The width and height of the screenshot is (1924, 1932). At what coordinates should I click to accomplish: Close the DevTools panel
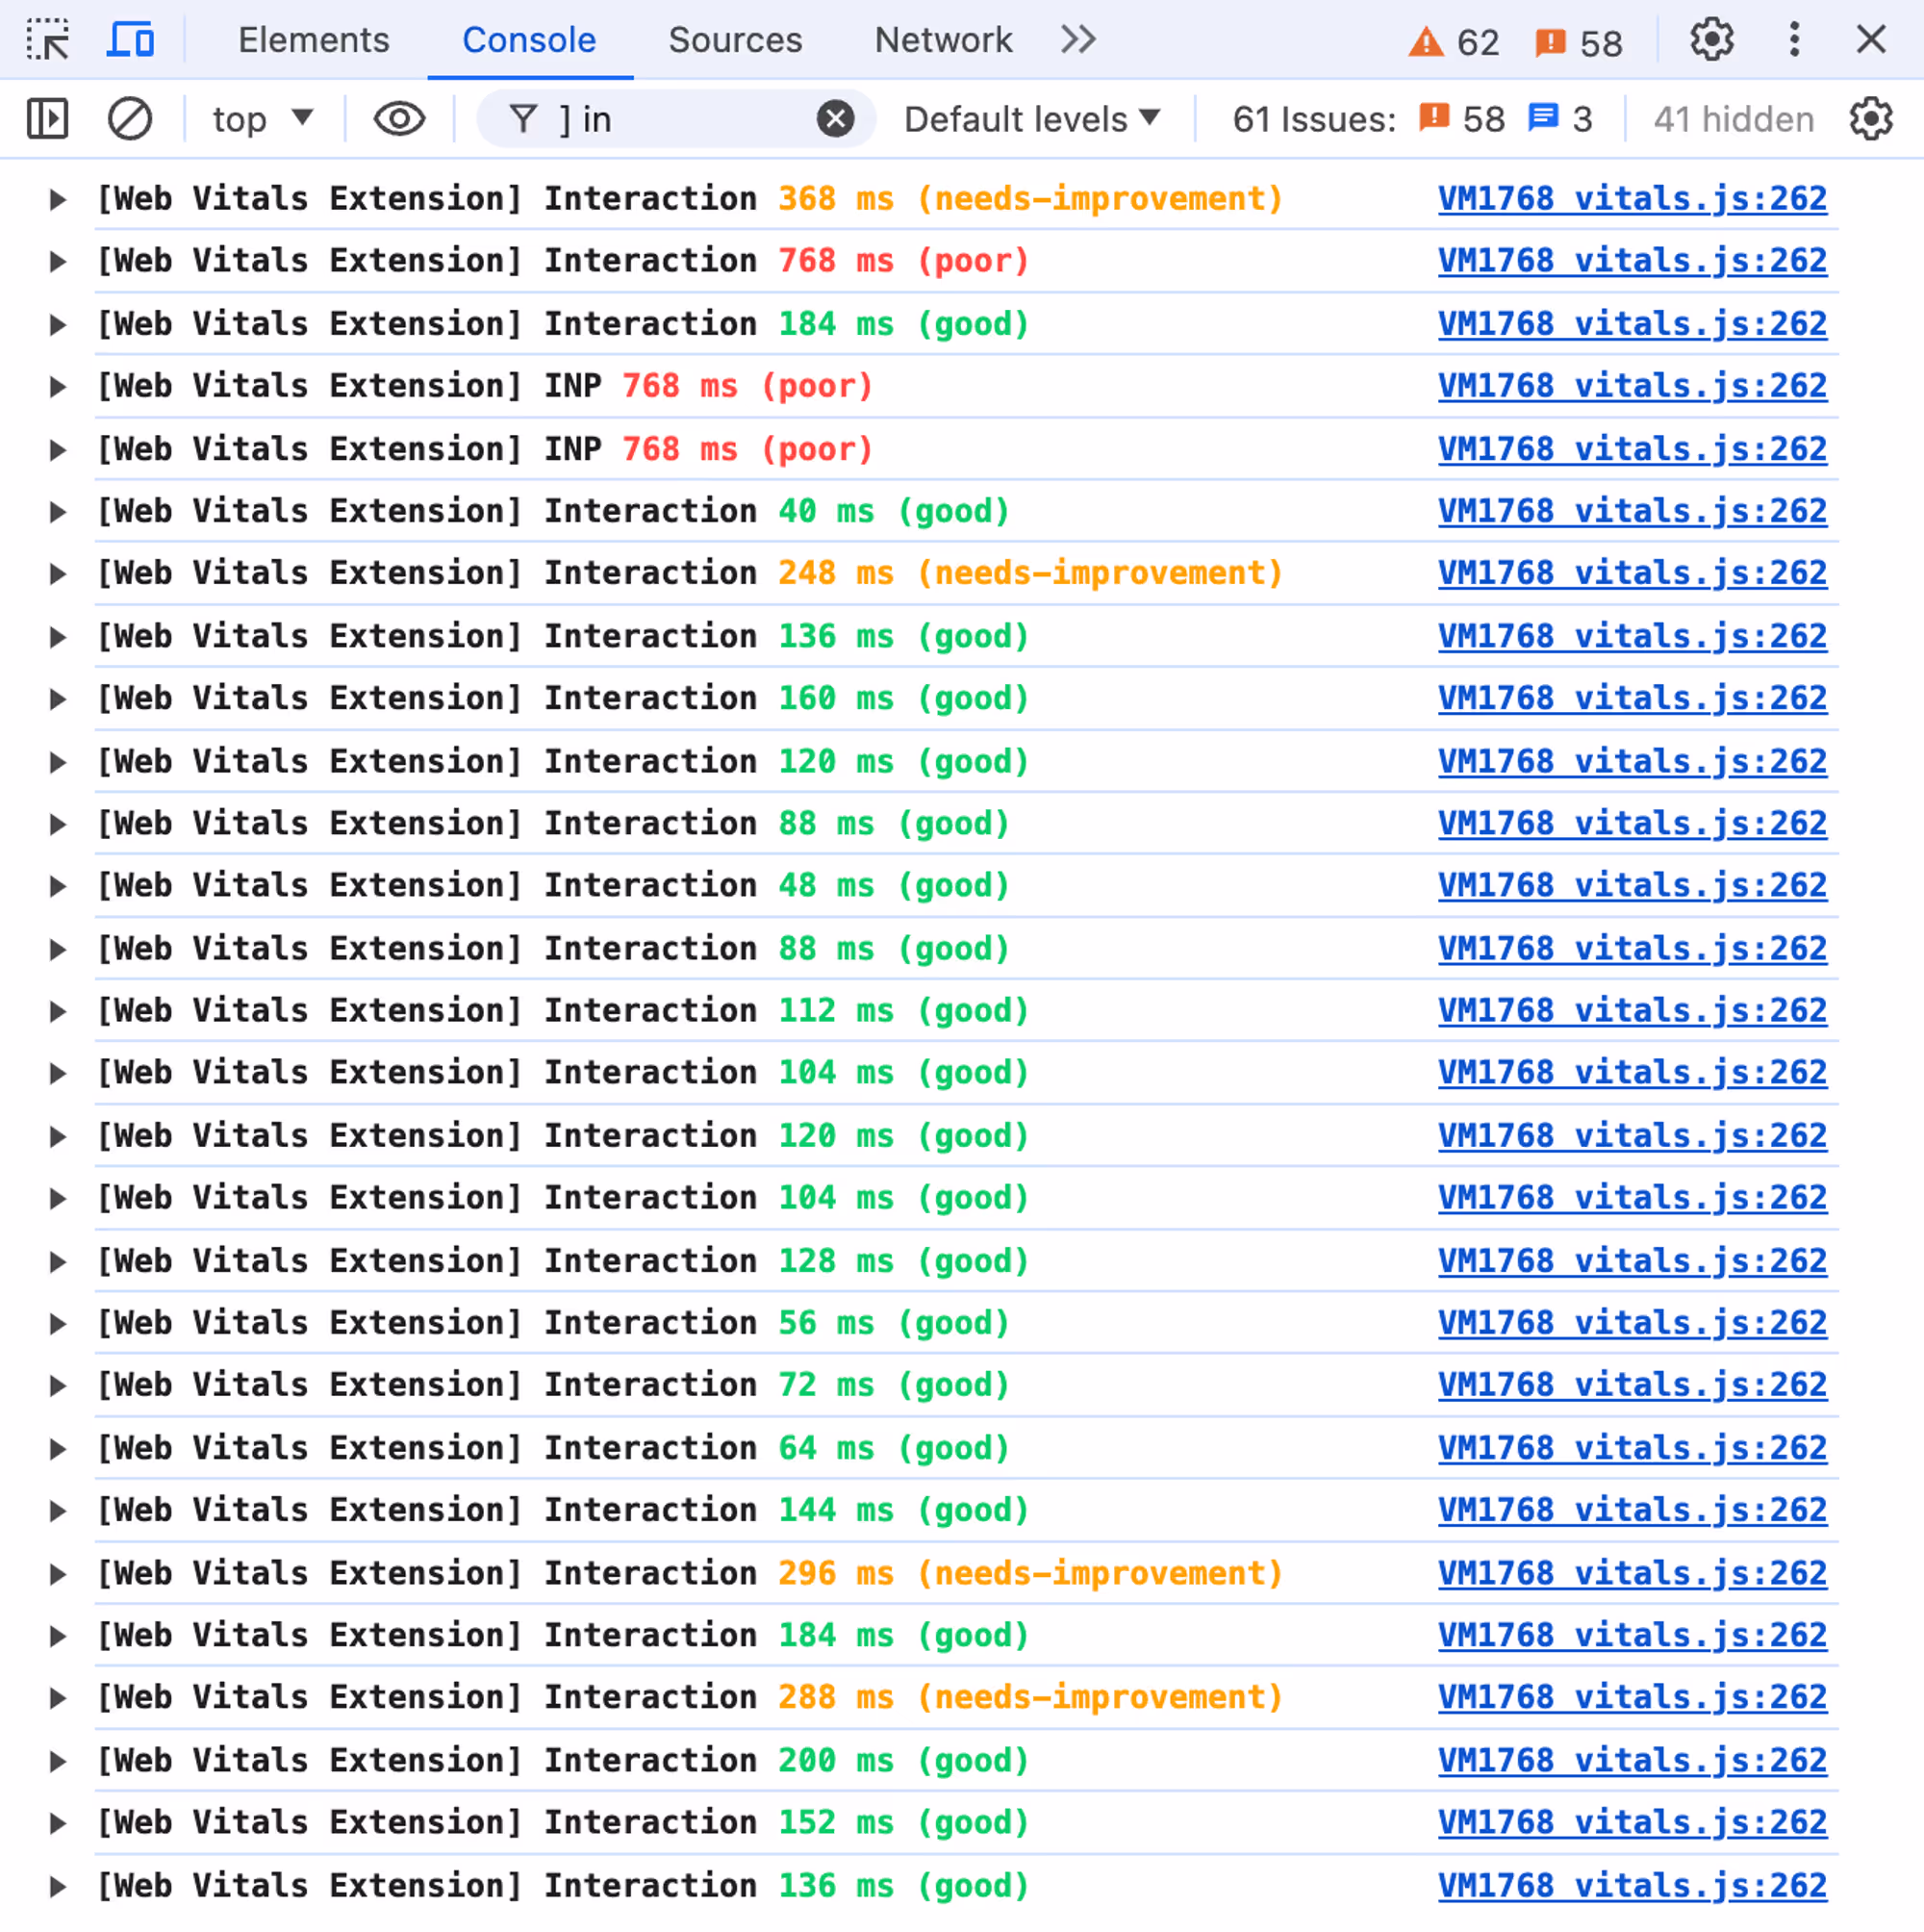point(1870,40)
